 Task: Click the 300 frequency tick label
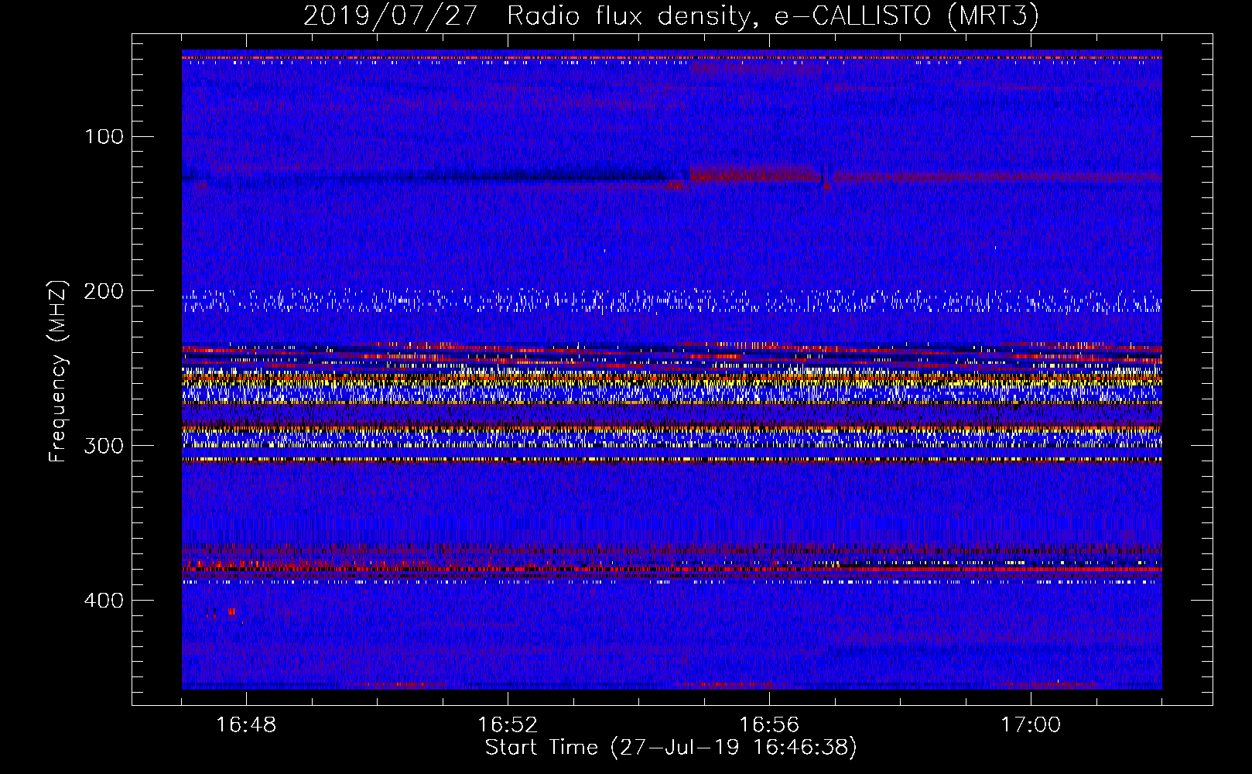(x=104, y=446)
